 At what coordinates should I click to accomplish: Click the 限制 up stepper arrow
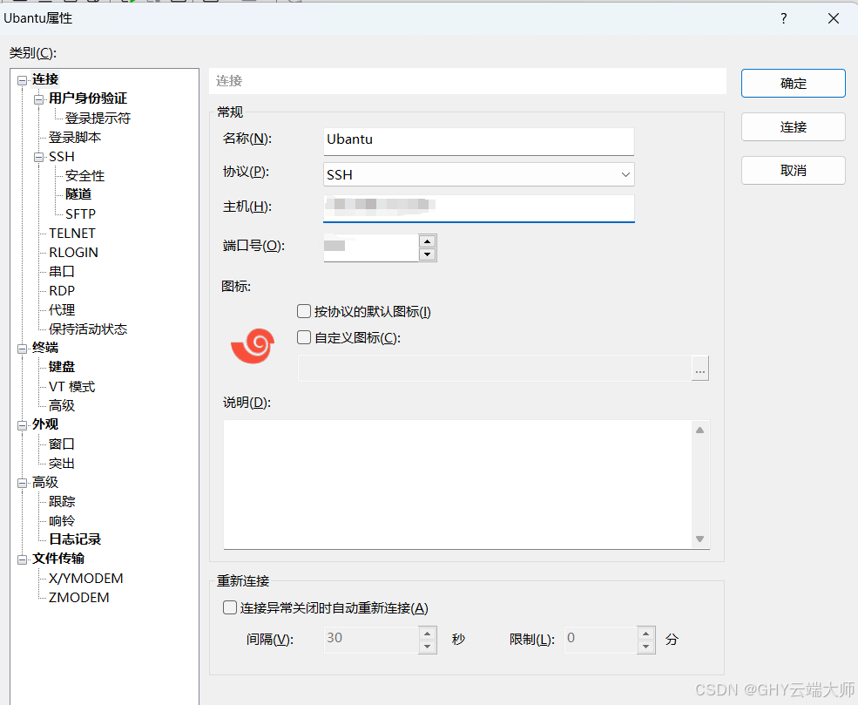click(x=646, y=634)
